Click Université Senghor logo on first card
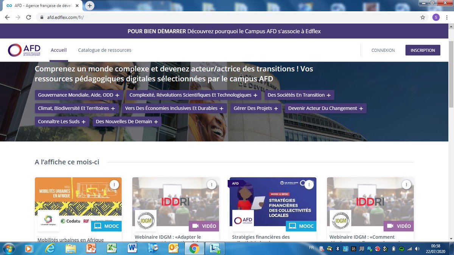 point(48,221)
